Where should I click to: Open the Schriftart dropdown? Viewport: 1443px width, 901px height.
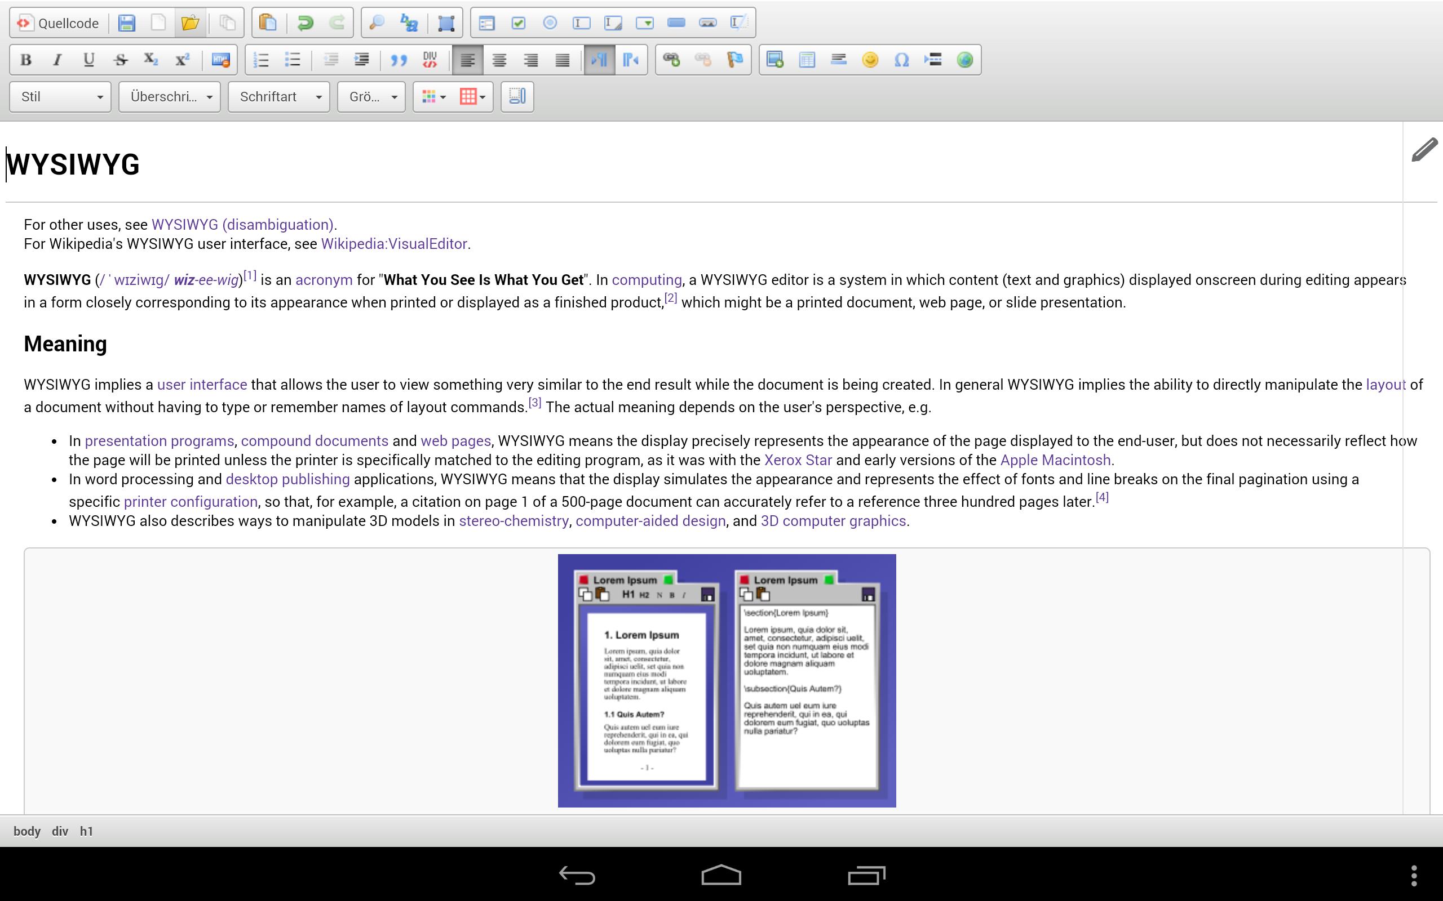278,96
